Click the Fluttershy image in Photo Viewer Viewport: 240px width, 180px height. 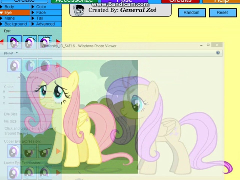pyautogui.click(x=79, y=117)
